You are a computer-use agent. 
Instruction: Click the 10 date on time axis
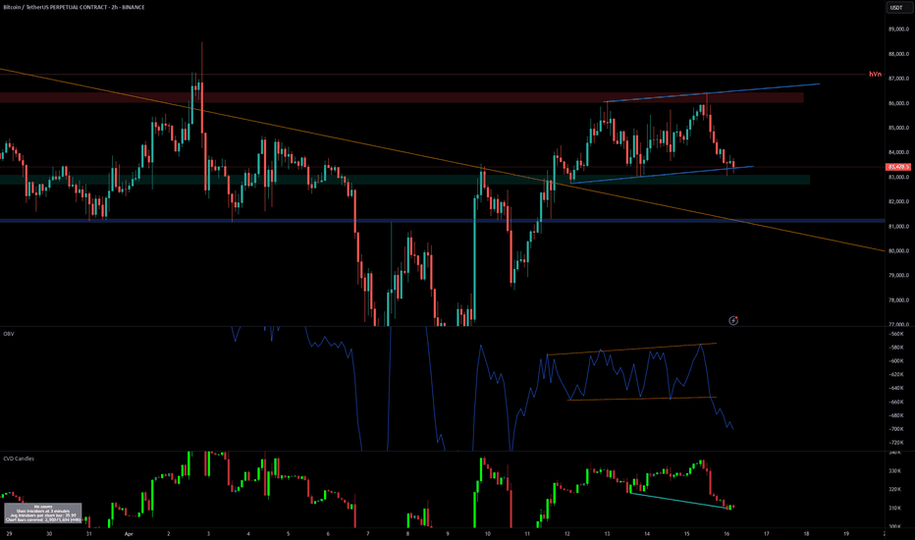pyautogui.click(x=487, y=533)
